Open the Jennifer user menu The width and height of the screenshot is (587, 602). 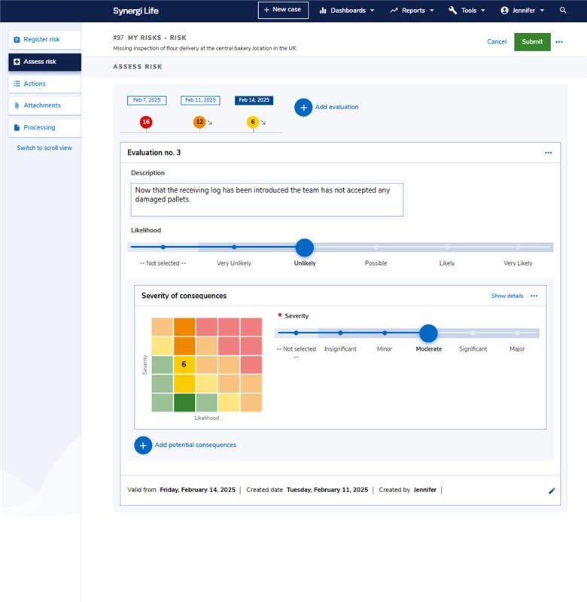pyautogui.click(x=523, y=11)
